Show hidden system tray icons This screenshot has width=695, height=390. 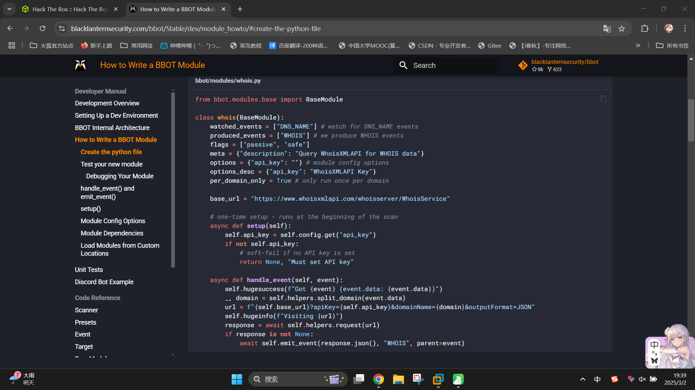pyautogui.click(x=582, y=379)
